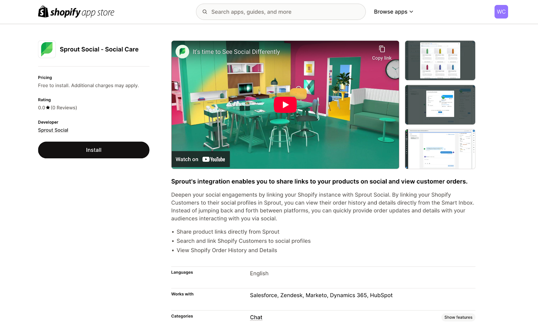This screenshot has width=538, height=327.
Task: Click Free to install pricing text
Action: [x=88, y=85]
